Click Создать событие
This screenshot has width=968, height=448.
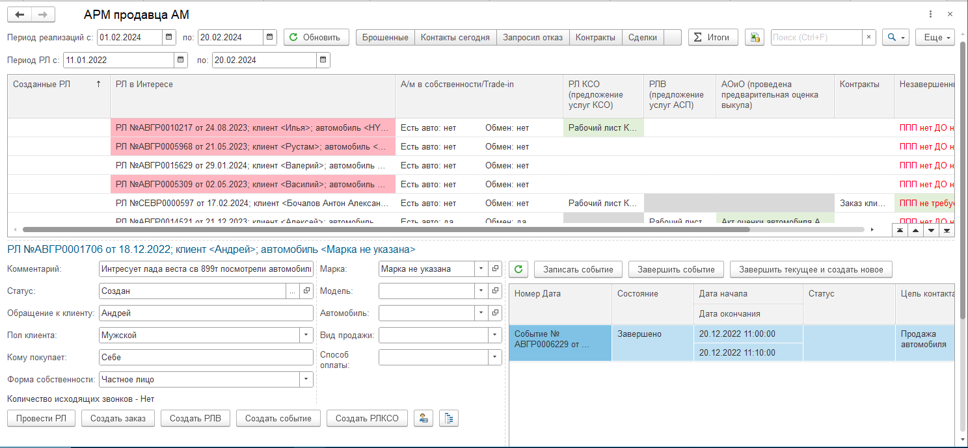pyautogui.click(x=278, y=418)
